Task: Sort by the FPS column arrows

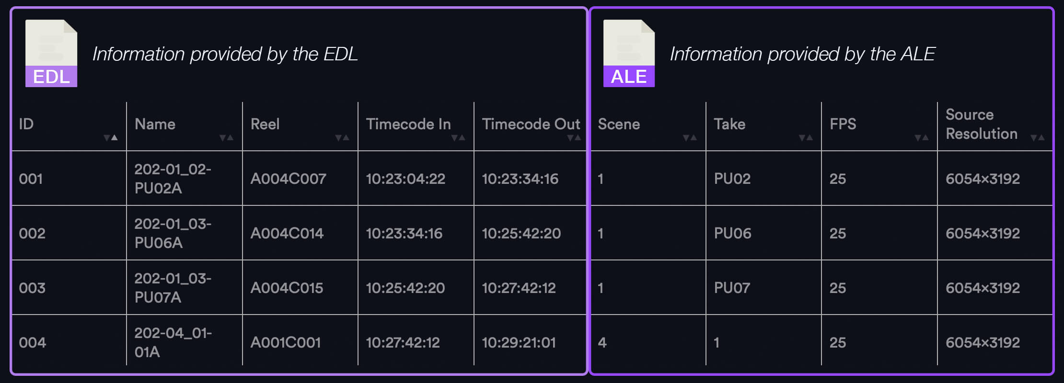Action: click(922, 138)
